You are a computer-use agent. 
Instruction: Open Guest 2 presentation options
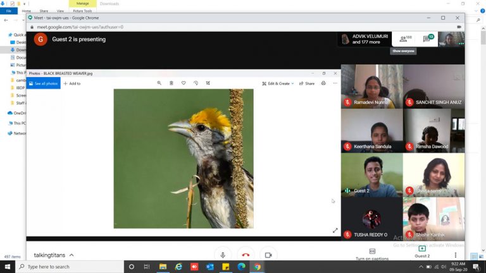pos(422,252)
